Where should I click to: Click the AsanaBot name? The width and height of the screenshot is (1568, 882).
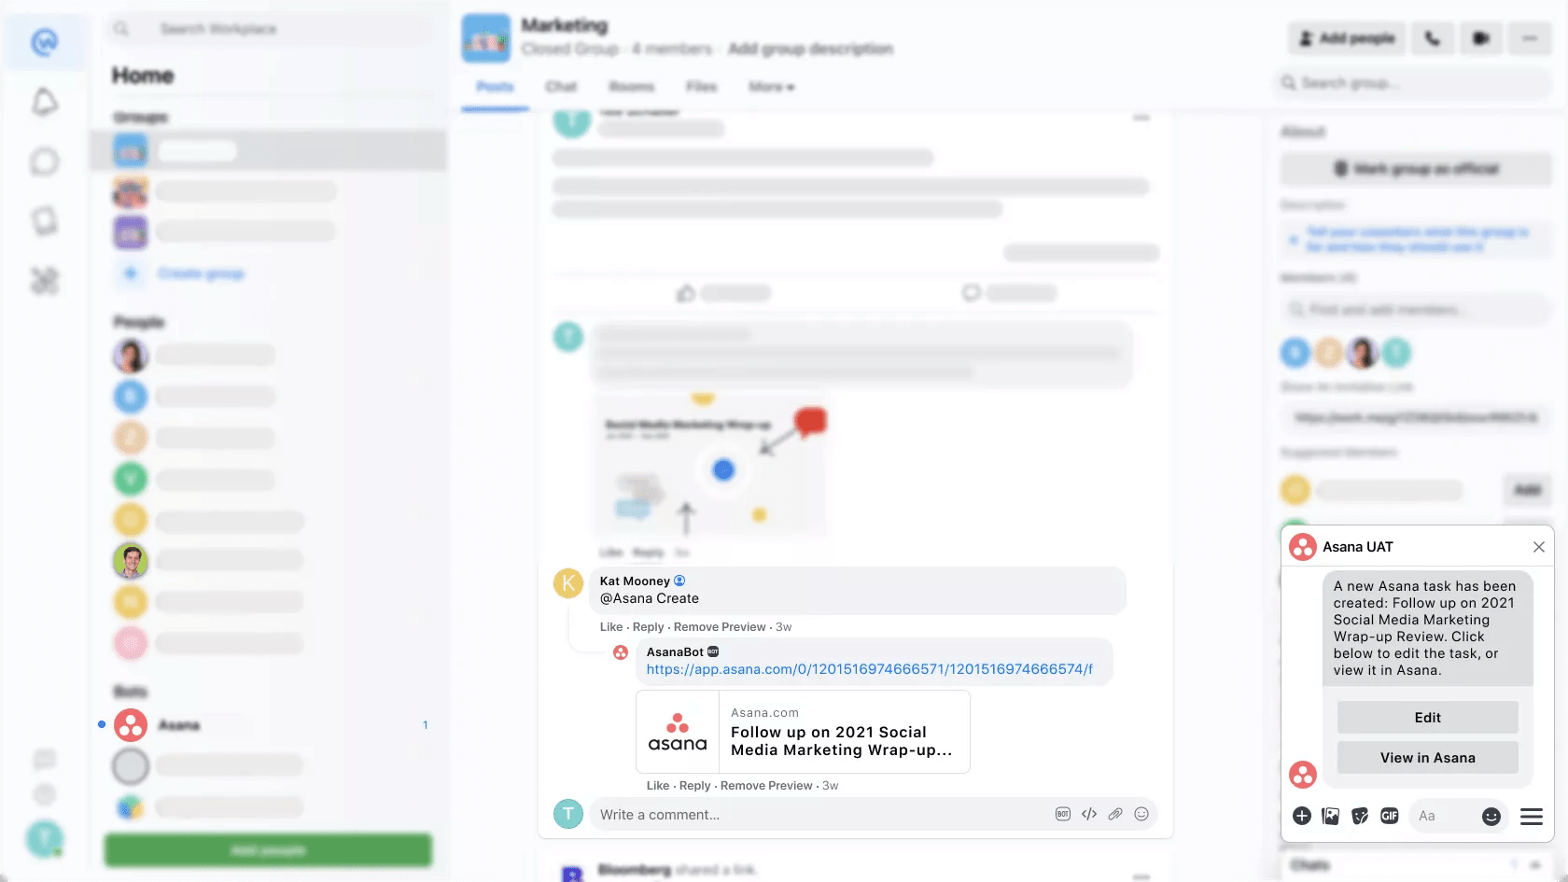click(675, 651)
